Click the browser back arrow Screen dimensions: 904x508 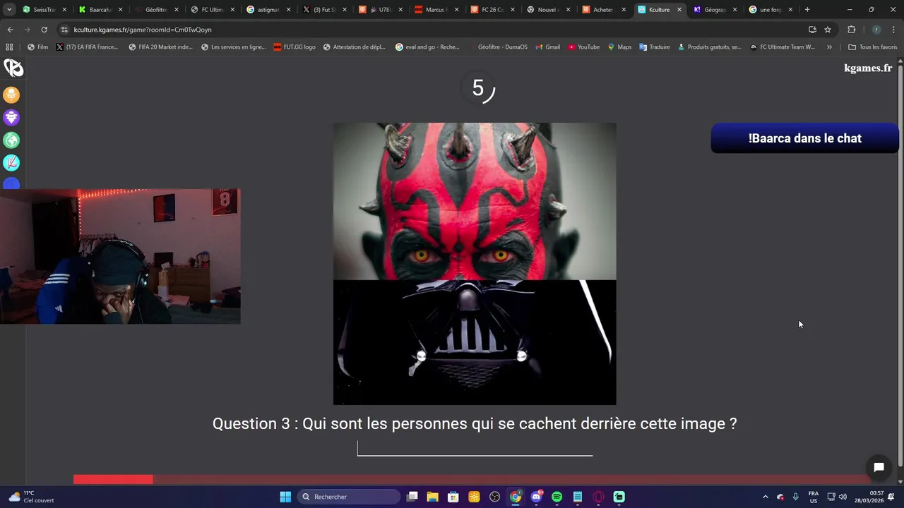[x=10, y=30]
